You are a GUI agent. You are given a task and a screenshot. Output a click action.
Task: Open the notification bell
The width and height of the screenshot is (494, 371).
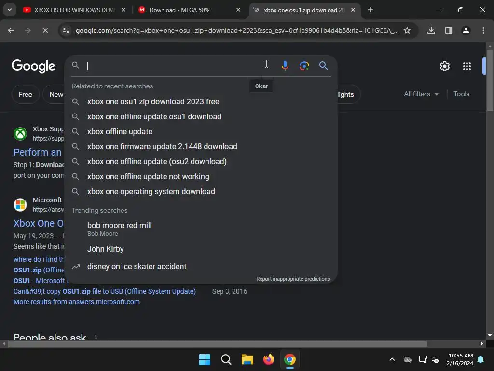click(481, 359)
